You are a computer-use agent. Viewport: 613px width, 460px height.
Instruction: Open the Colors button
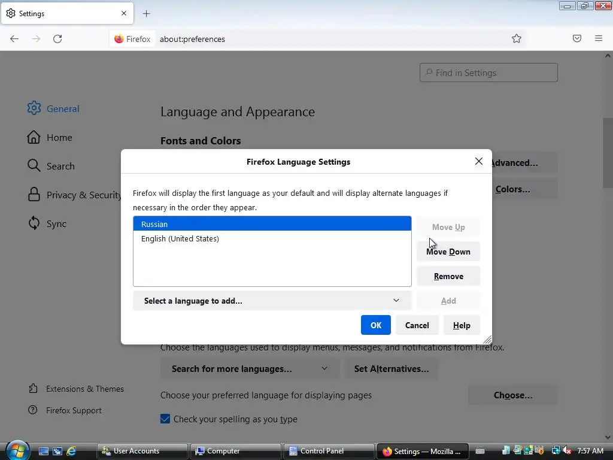click(x=524, y=189)
